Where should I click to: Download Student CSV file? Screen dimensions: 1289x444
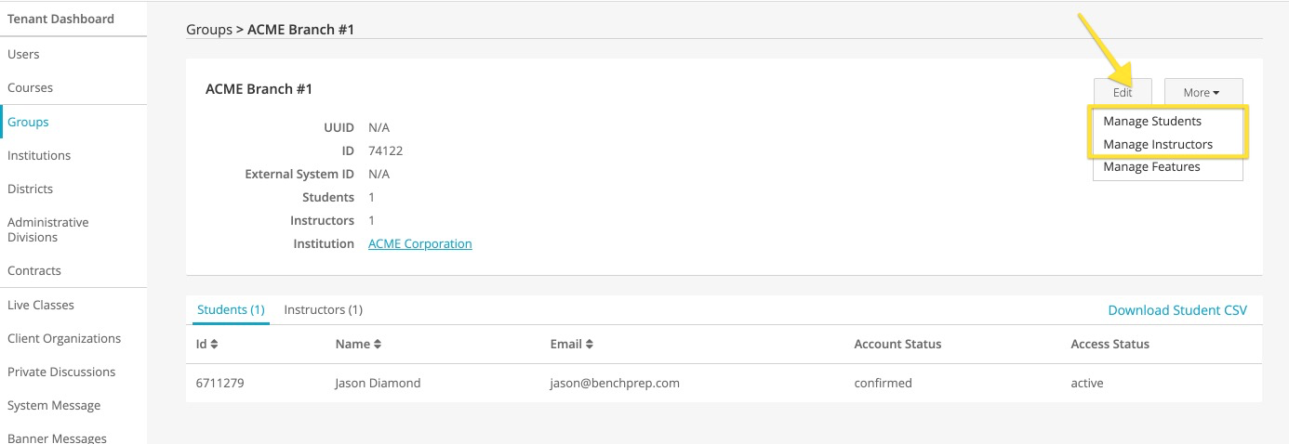(1176, 310)
